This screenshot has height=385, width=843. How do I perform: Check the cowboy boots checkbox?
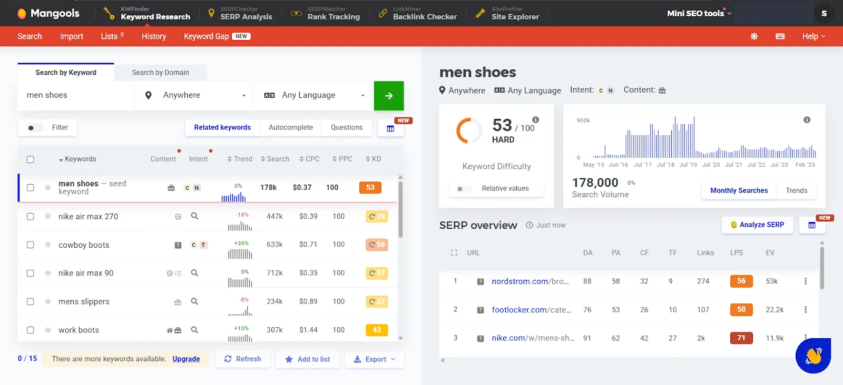[x=31, y=245]
